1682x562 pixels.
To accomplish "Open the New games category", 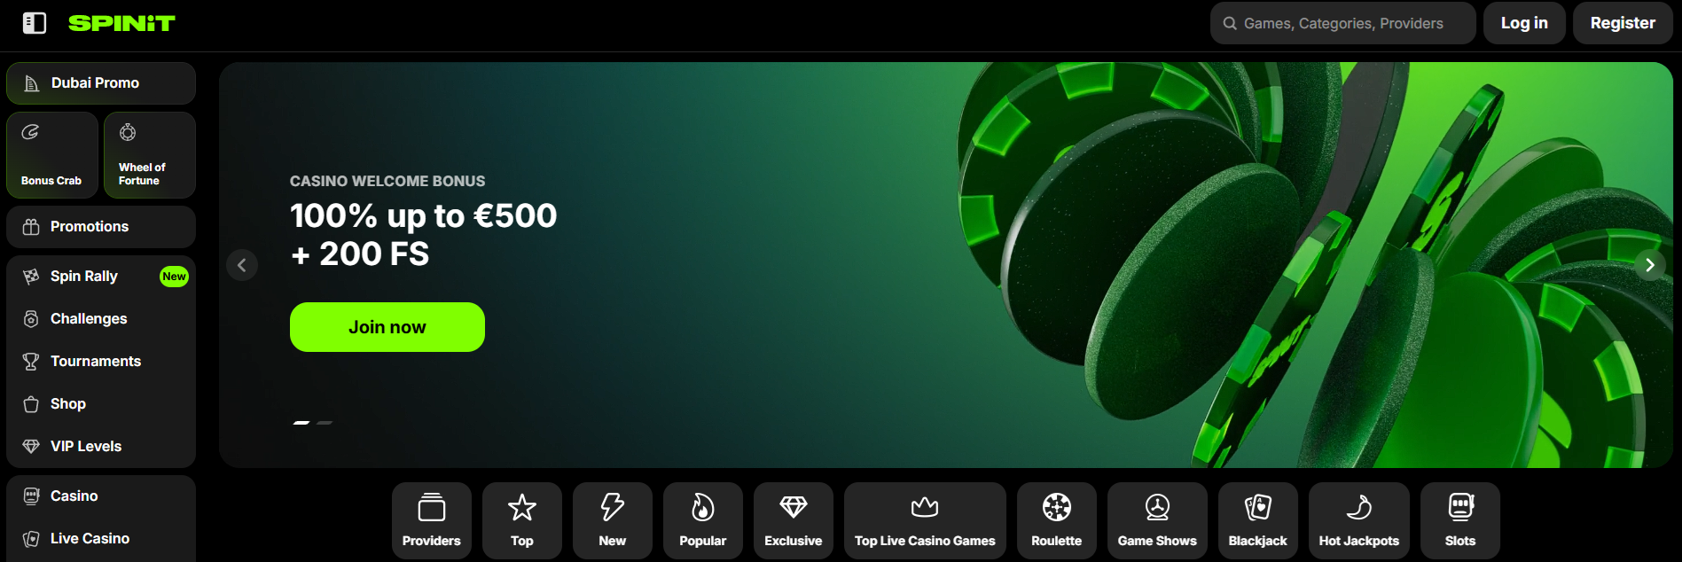I will (613, 520).
